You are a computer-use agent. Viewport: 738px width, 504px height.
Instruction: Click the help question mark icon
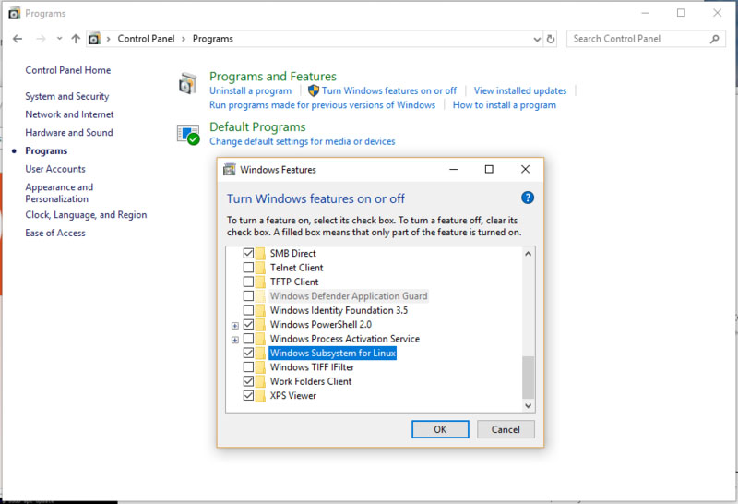(x=528, y=198)
